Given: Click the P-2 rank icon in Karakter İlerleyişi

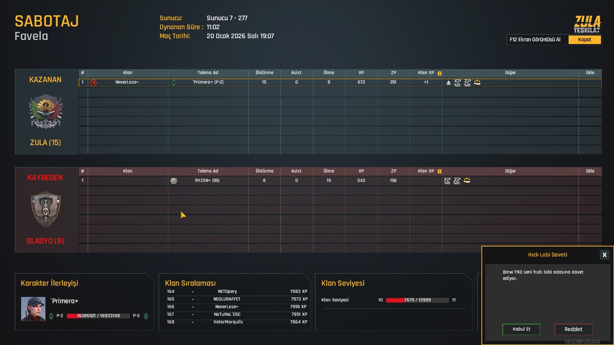Looking at the screenshot, I should [51, 316].
